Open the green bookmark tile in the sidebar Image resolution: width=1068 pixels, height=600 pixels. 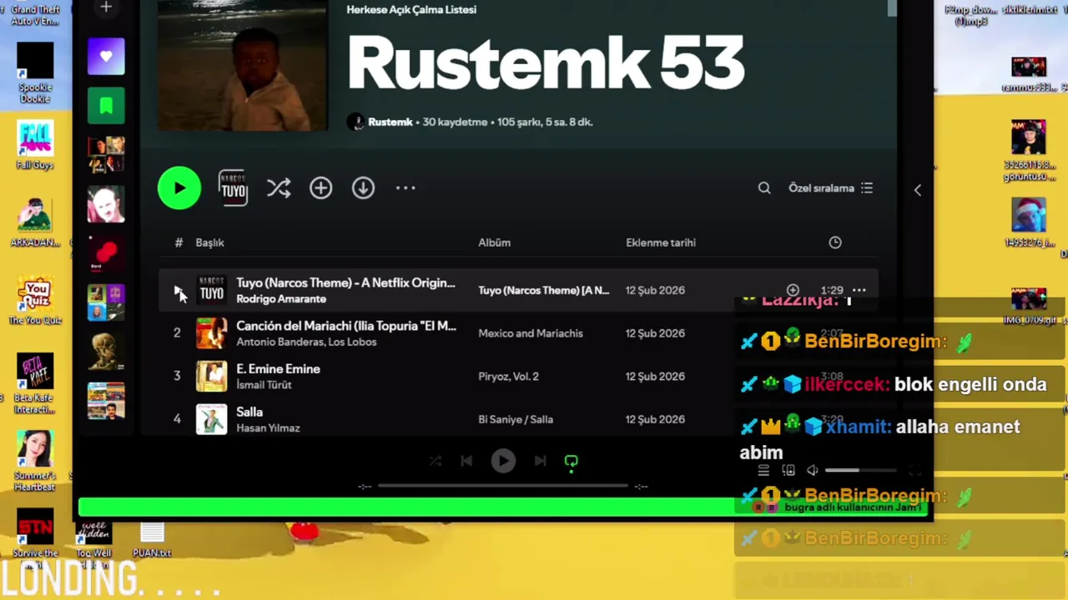pos(106,106)
